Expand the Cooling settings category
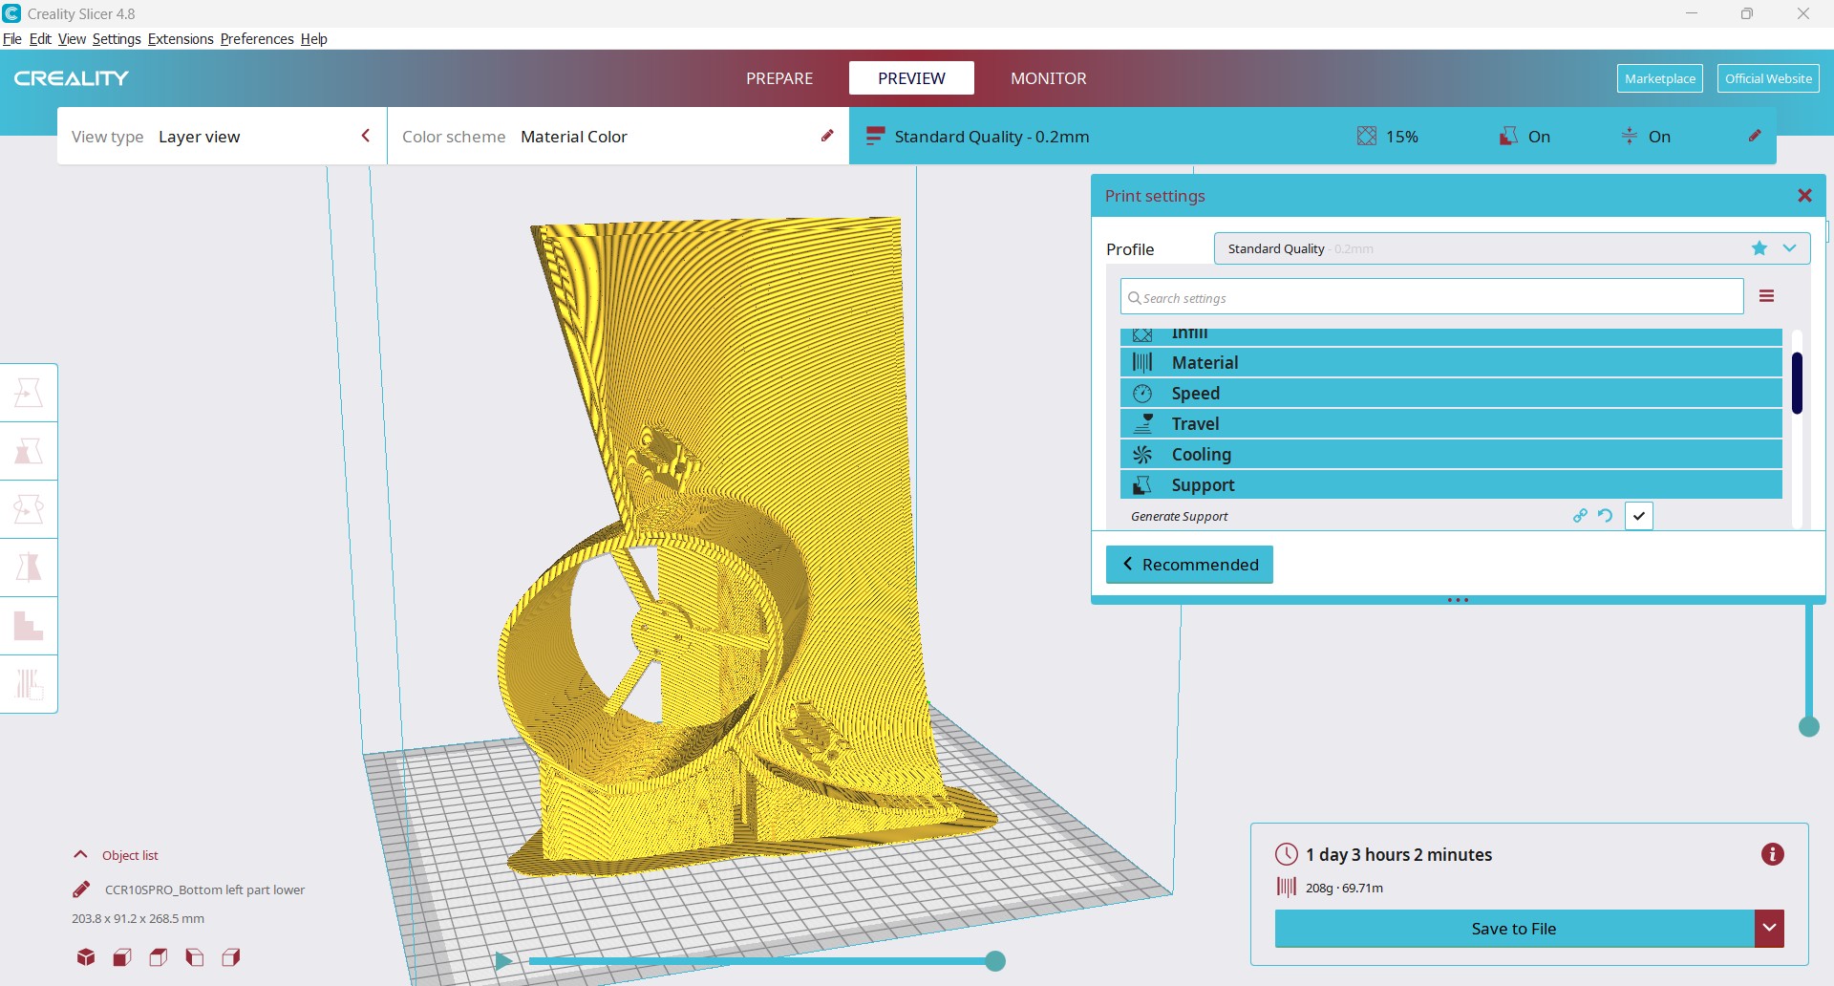Screen dimensions: 1834x986 point(1451,454)
